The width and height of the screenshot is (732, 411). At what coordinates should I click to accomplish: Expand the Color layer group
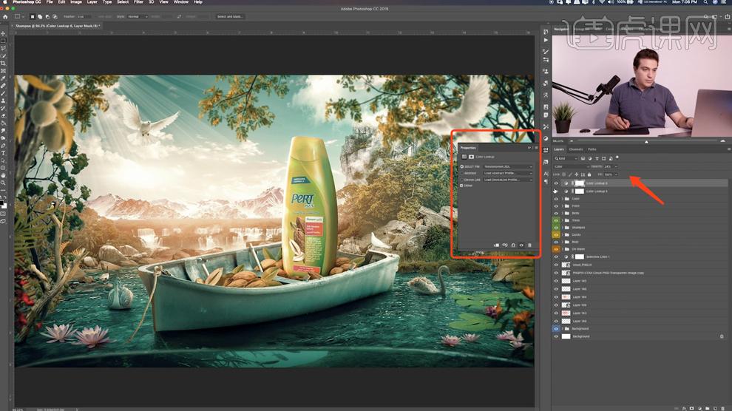(562, 199)
